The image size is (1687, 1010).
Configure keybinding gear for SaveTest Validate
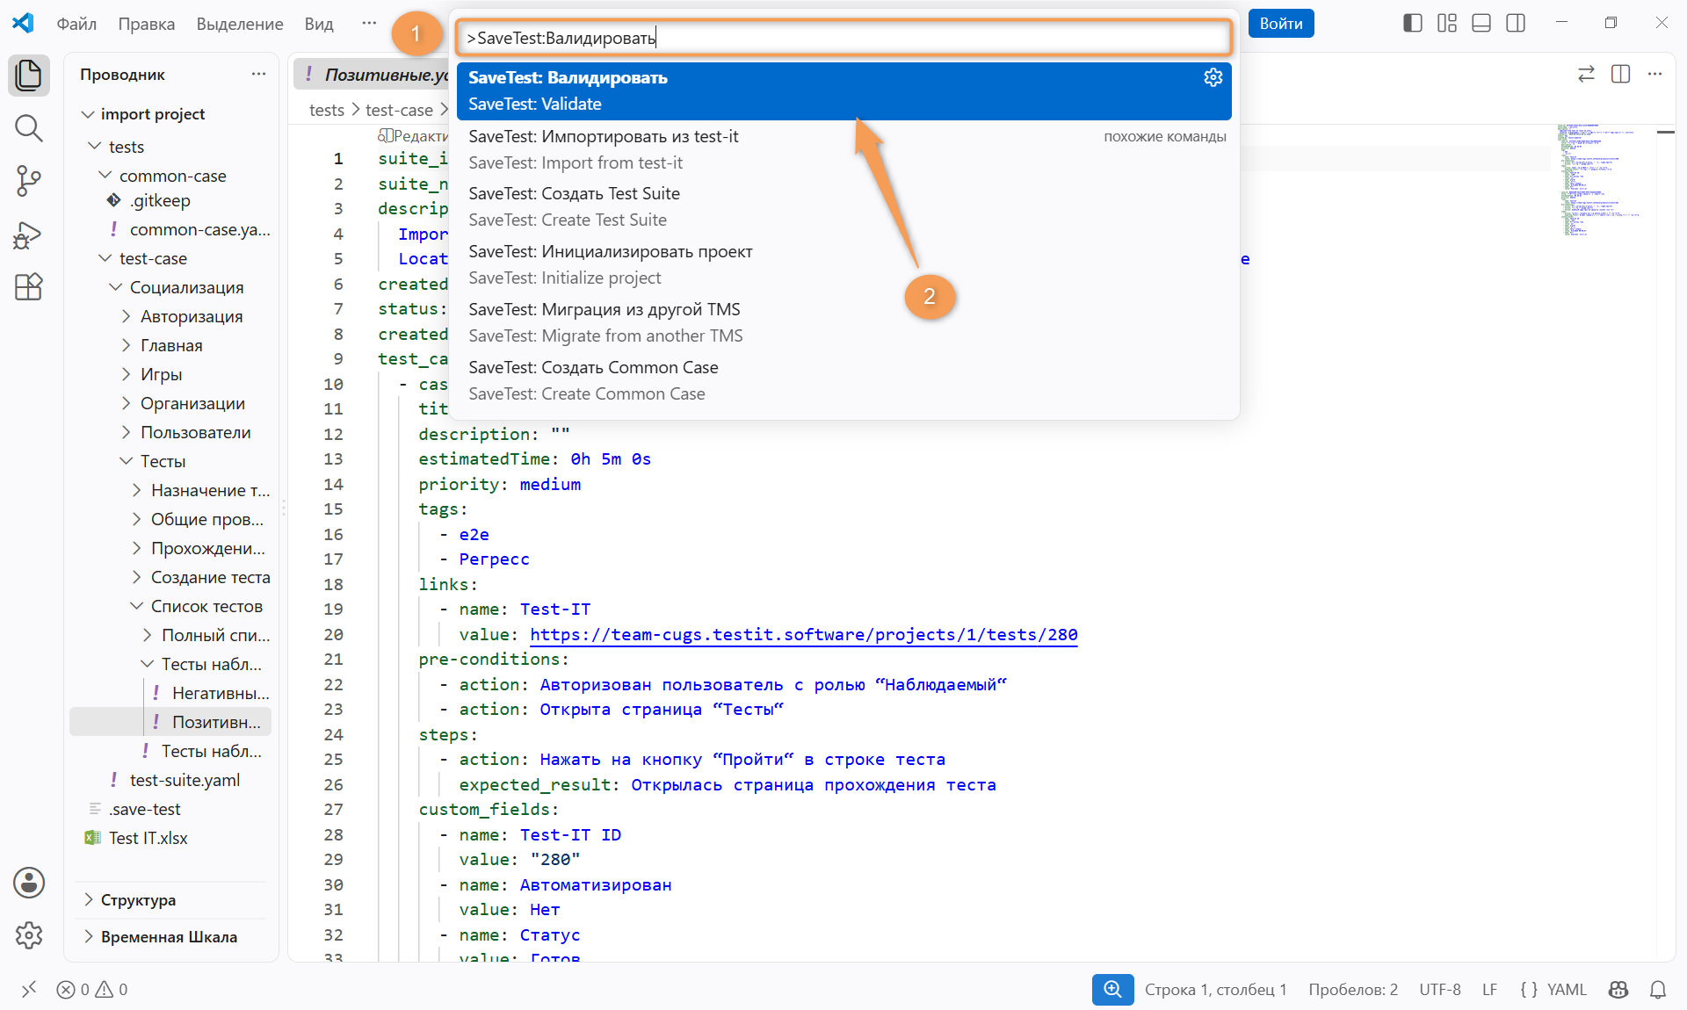click(1213, 77)
